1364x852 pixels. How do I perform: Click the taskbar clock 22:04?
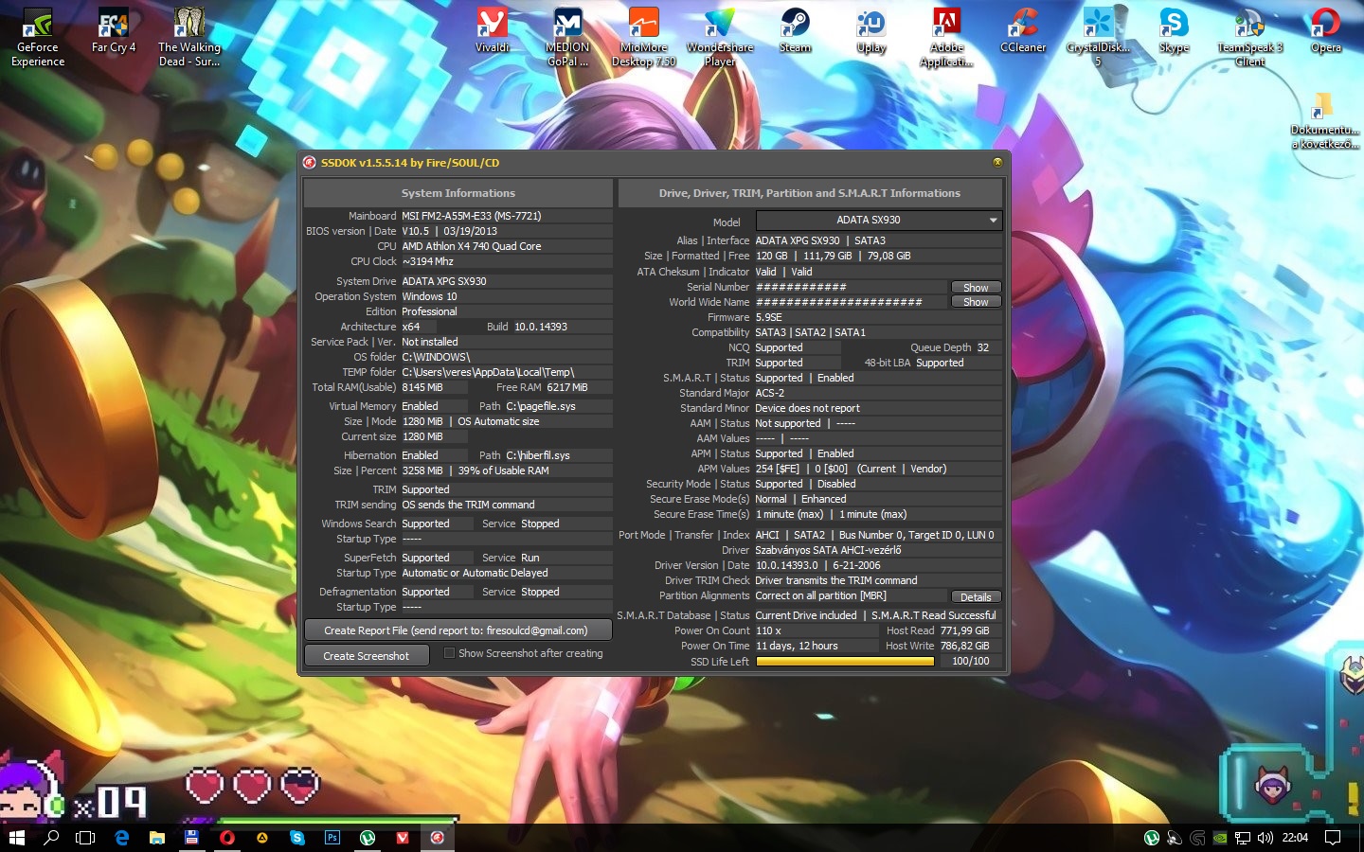[1295, 838]
